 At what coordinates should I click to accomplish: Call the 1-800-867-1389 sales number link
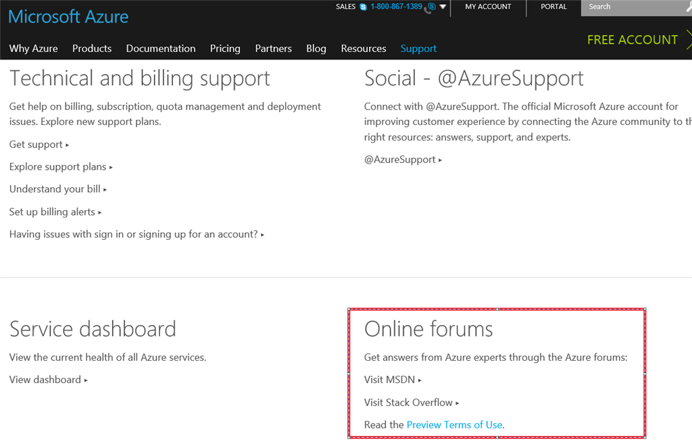click(396, 7)
